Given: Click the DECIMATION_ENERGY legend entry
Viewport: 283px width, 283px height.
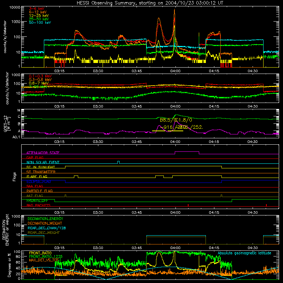Looking at the screenshot, I should coord(45,219).
